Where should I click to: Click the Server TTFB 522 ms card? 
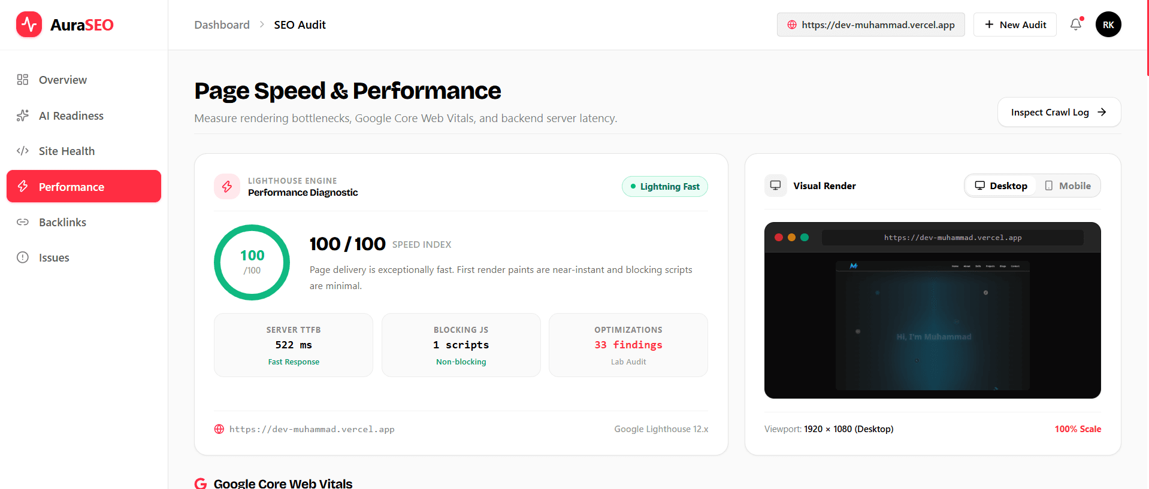click(294, 345)
